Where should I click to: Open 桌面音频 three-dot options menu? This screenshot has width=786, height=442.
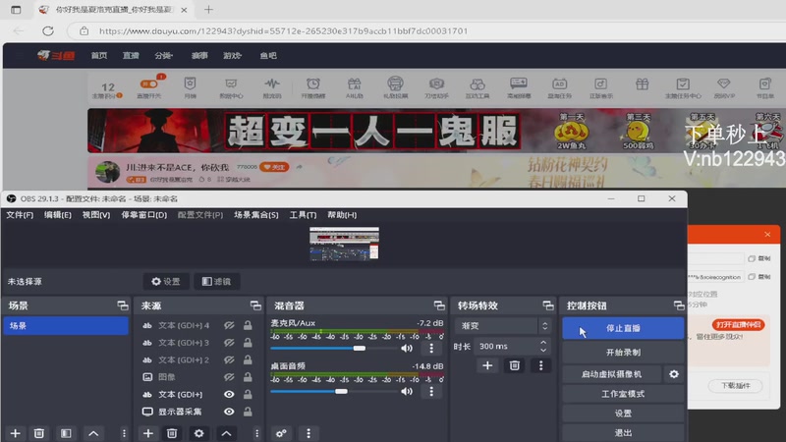click(x=431, y=391)
